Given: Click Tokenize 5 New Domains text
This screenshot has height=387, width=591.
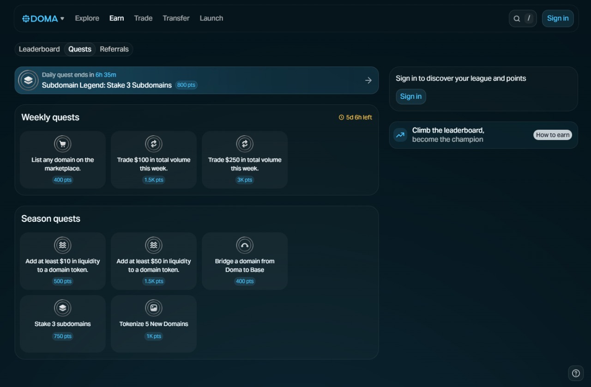Looking at the screenshot, I should tap(154, 324).
